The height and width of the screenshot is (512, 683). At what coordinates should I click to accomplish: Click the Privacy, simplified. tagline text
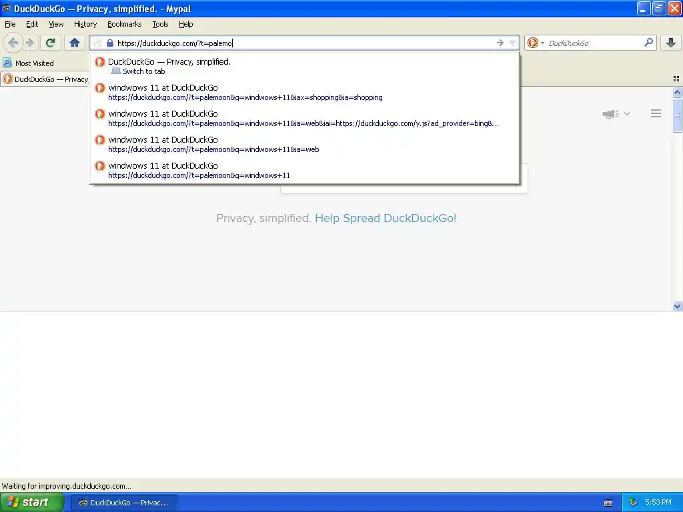tap(263, 218)
